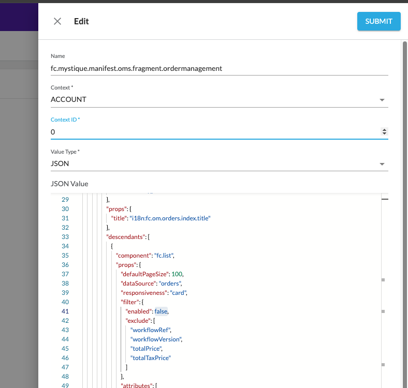Click the highlighted false value on line 41
This screenshot has height=388, width=408.
[161, 311]
